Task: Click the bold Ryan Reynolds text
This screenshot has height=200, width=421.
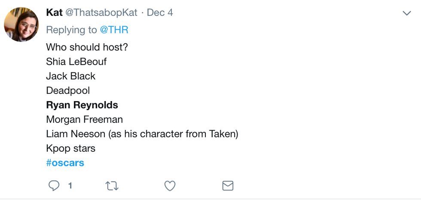Action: click(82, 105)
